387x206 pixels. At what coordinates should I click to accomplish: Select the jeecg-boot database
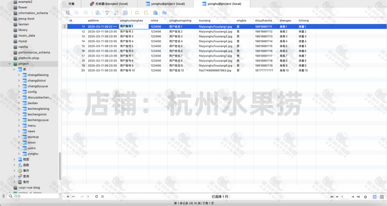coord(26,18)
